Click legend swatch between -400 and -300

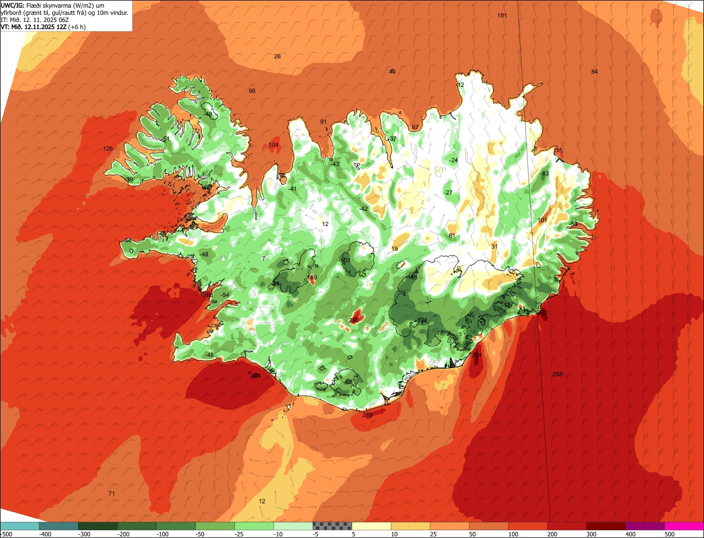[59, 526]
